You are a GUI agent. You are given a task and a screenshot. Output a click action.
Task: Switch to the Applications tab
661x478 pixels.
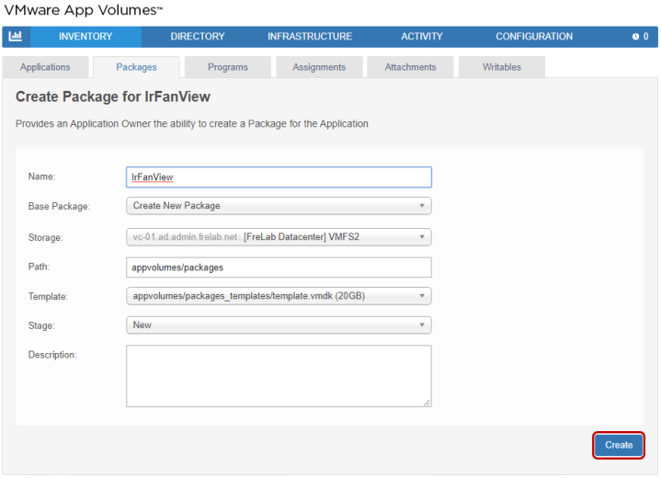[45, 67]
